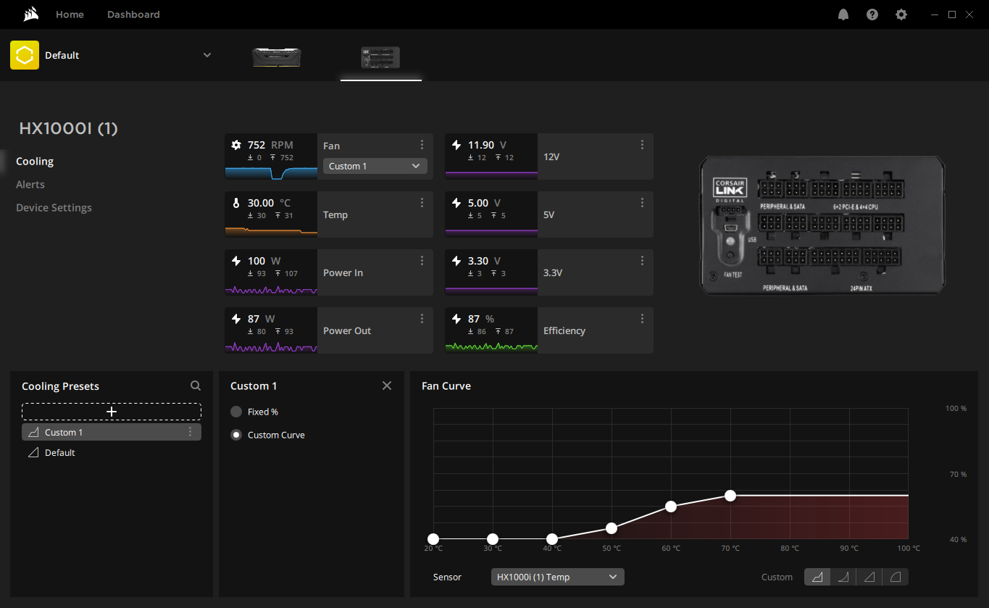Screen dimensions: 989x608
Task: Select the HX1000i power supply device thumbnail
Action: pyautogui.click(x=380, y=58)
